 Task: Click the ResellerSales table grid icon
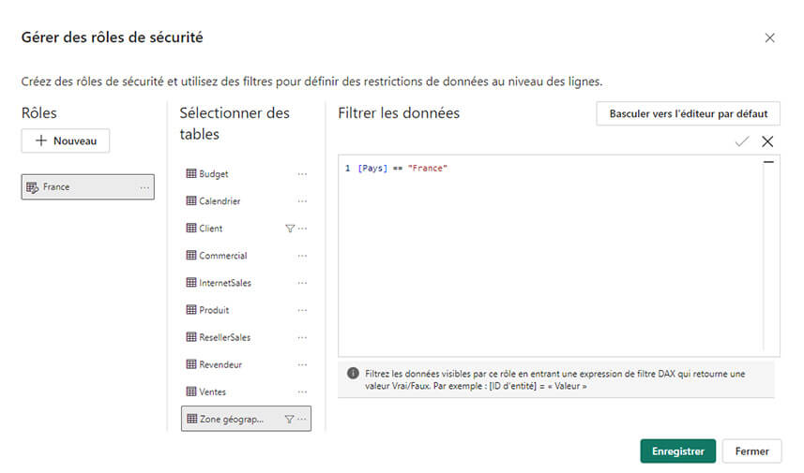(191, 337)
